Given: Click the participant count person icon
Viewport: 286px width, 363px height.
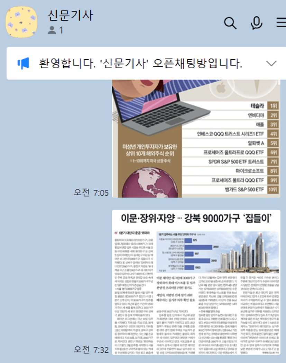Looking at the screenshot, I should tap(52, 30).
